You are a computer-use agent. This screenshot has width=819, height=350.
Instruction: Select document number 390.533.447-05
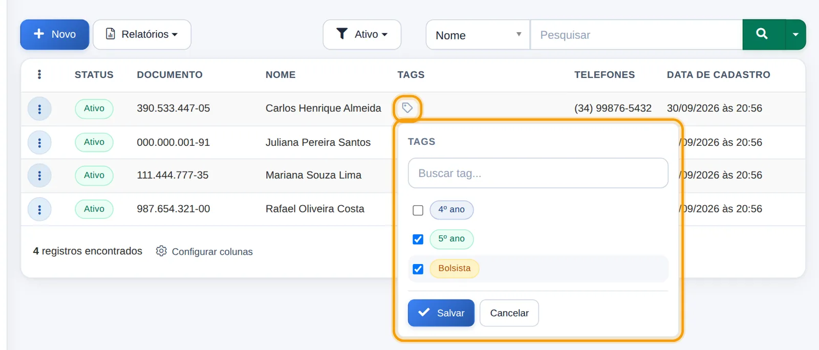174,108
